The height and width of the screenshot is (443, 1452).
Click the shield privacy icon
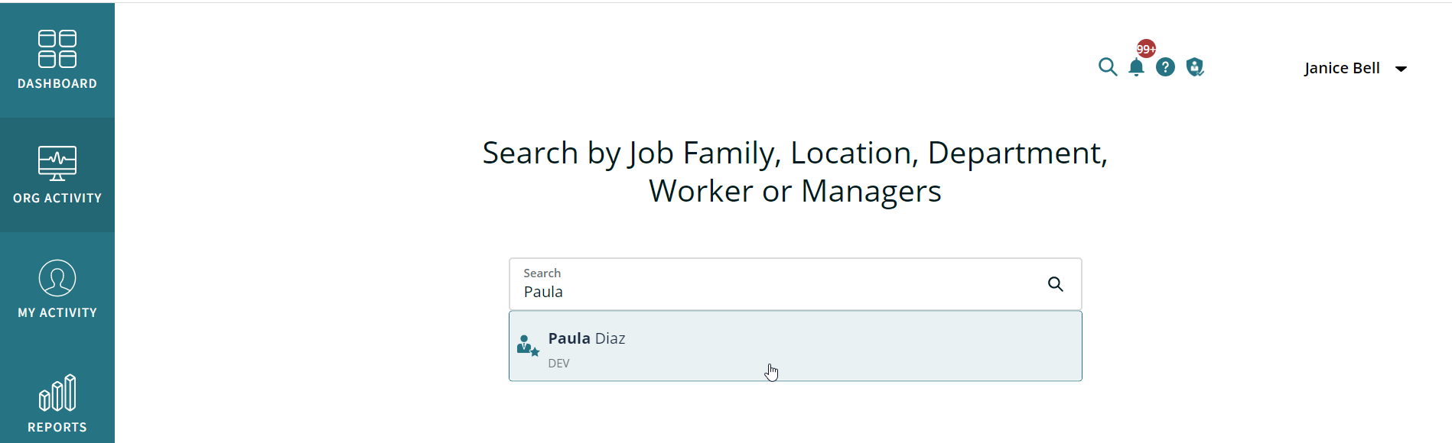[x=1195, y=67]
